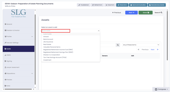The width and height of the screenshot is (170, 92).
Task: Jump to last page with double-right arrows
Action: pyautogui.click(x=158, y=50)
